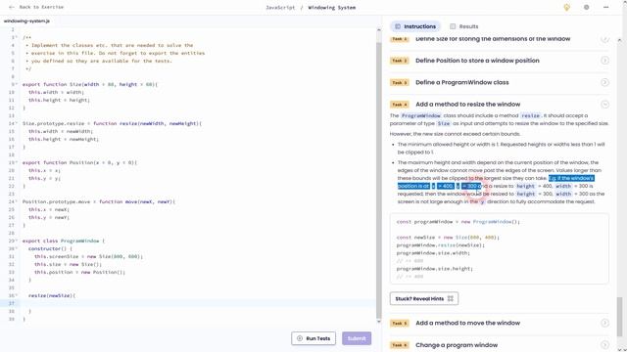Open the more options ellipsis menu
The image size is (627, 352).
click(x=605, y=7)
